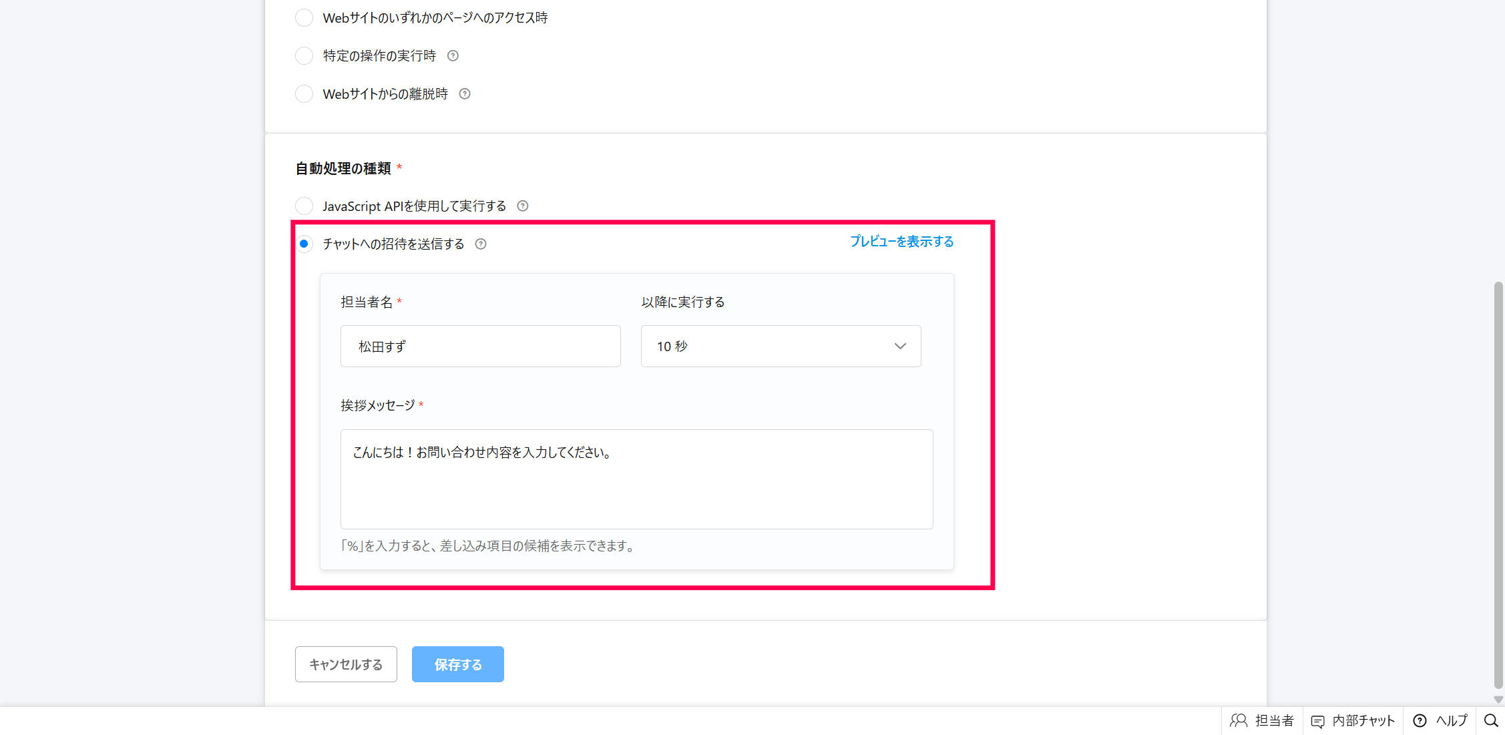Image resolution: width=1505 pixels, height=735 pixels.
Task: Open the 担当者 panel in bottom bar
Action: (x=1261, y=721)
